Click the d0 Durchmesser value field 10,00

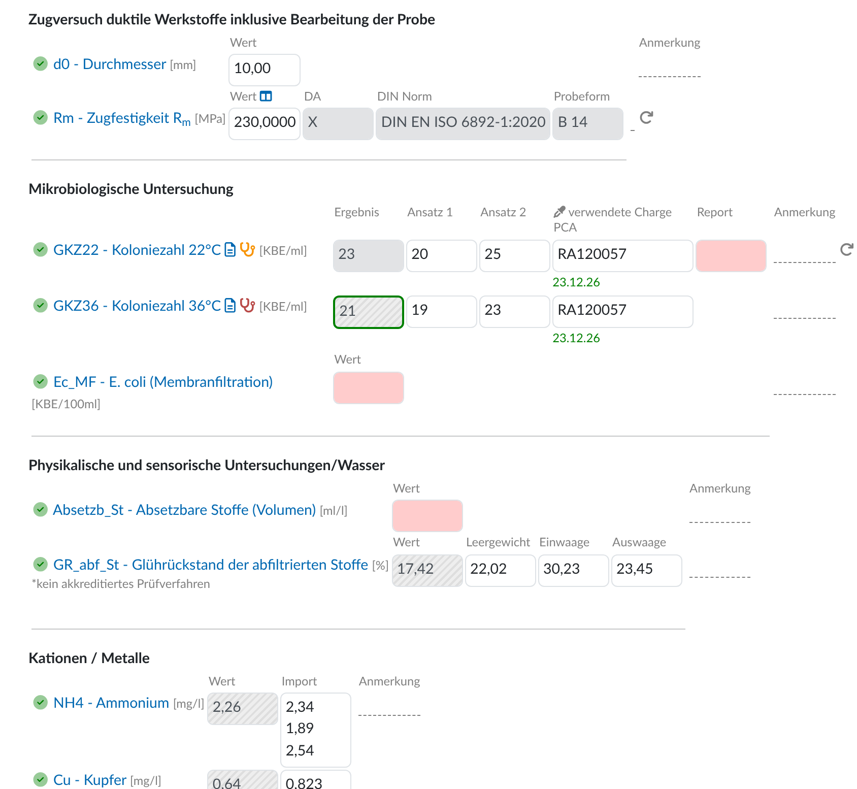coord(265,70)
